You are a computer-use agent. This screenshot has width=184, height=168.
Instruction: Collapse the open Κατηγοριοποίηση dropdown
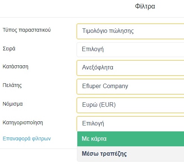click(x=130, y=124)
